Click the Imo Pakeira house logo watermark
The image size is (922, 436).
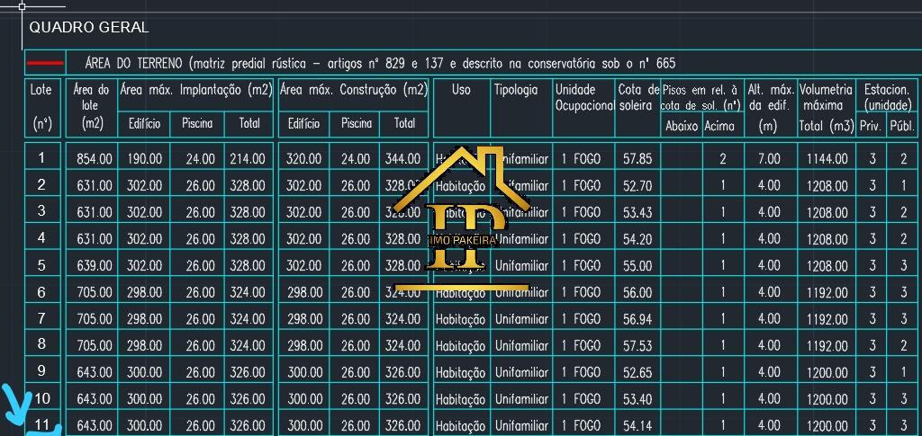462,220
